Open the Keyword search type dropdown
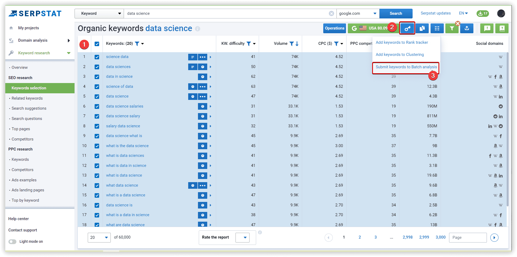This screenshot has height=257, width=517. point(99,13)
